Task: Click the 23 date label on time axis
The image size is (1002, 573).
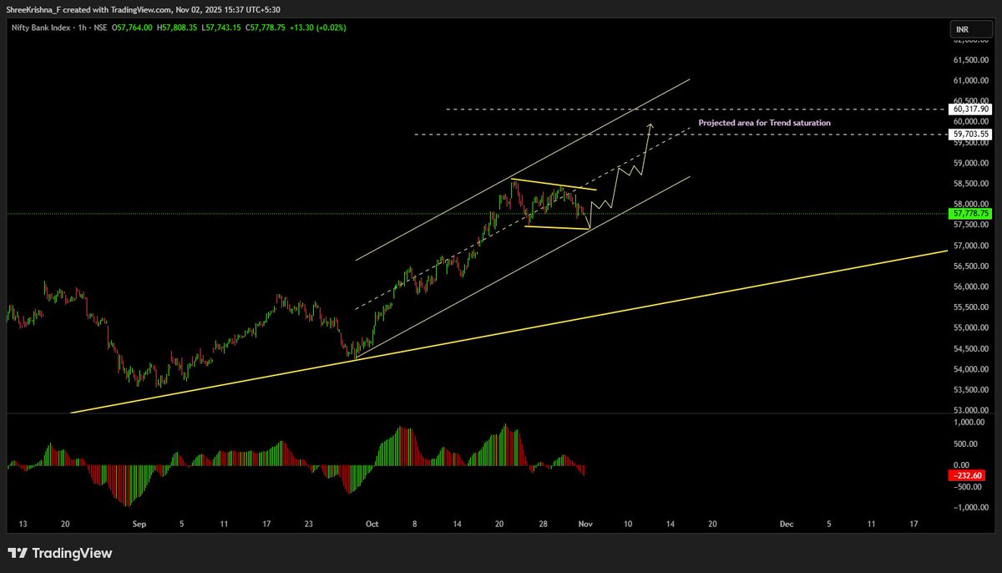Action: tap(309, 524)
